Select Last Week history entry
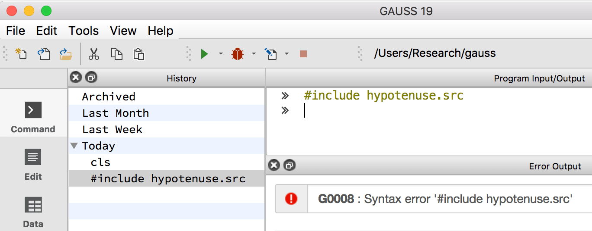592x231 pixels. click(167, 129)
